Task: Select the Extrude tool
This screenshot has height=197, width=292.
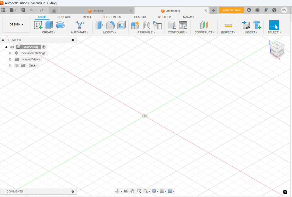Action: 49,25
